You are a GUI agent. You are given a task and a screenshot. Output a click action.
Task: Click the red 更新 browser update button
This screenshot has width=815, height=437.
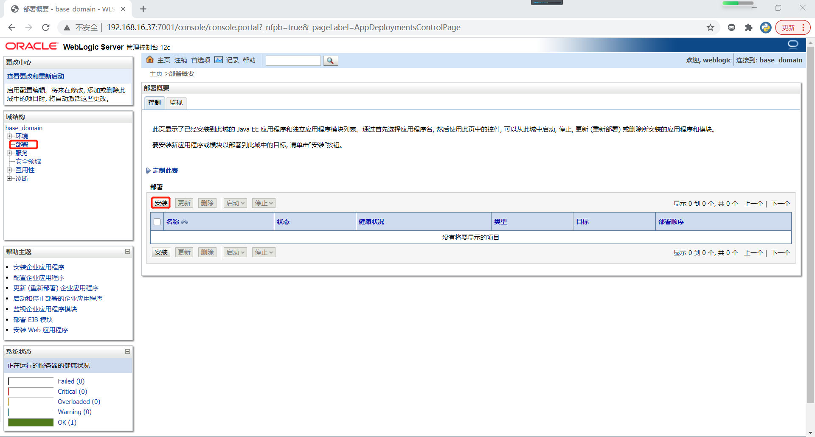pyautogui.click(x=793, y=28)
